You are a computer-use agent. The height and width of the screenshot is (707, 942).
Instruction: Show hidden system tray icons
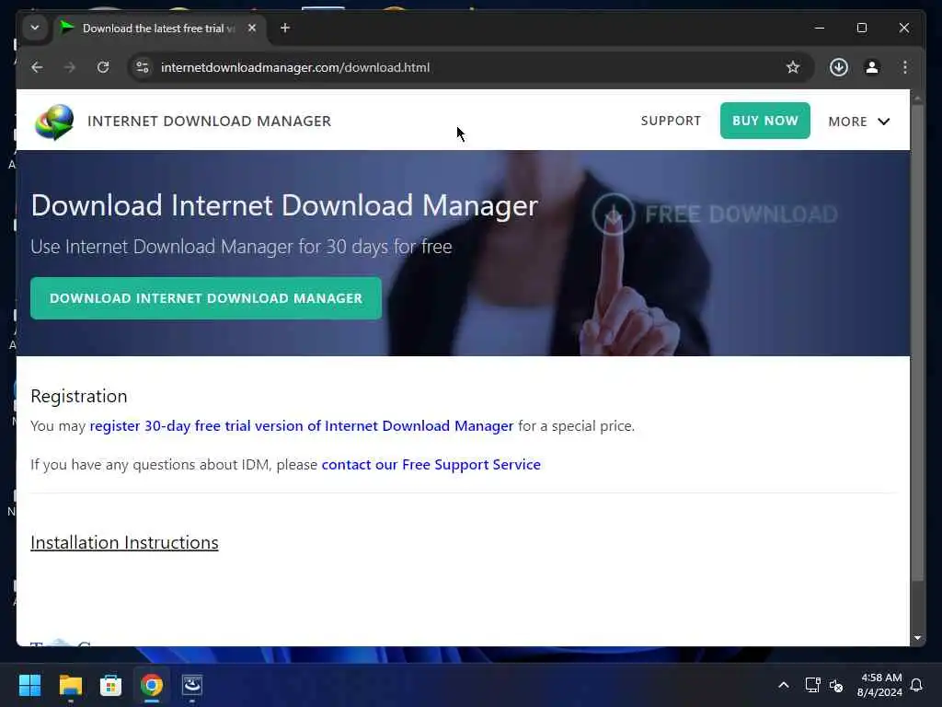(784, 685)
